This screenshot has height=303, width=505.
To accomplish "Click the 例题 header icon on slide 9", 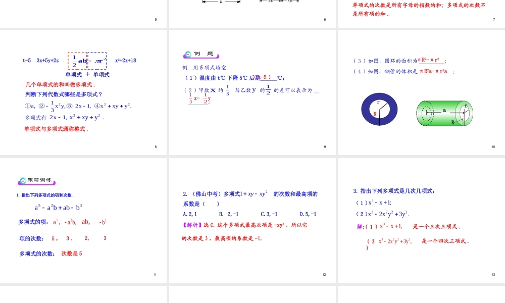I will tap(187, 55).
